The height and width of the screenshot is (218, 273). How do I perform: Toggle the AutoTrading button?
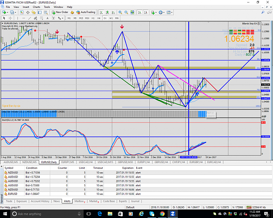[x=86, y=12]
